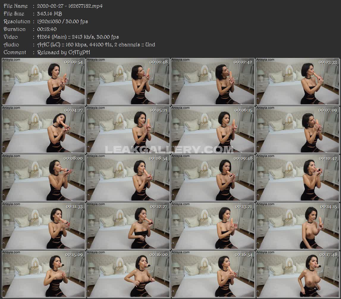Click the File Name label
The height and width of the screenshot is (299, 341).
16,6
